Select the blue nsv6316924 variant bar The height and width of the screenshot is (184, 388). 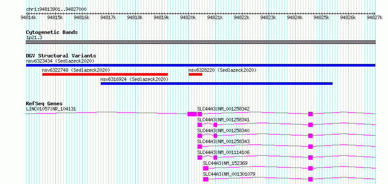point(217,84)
